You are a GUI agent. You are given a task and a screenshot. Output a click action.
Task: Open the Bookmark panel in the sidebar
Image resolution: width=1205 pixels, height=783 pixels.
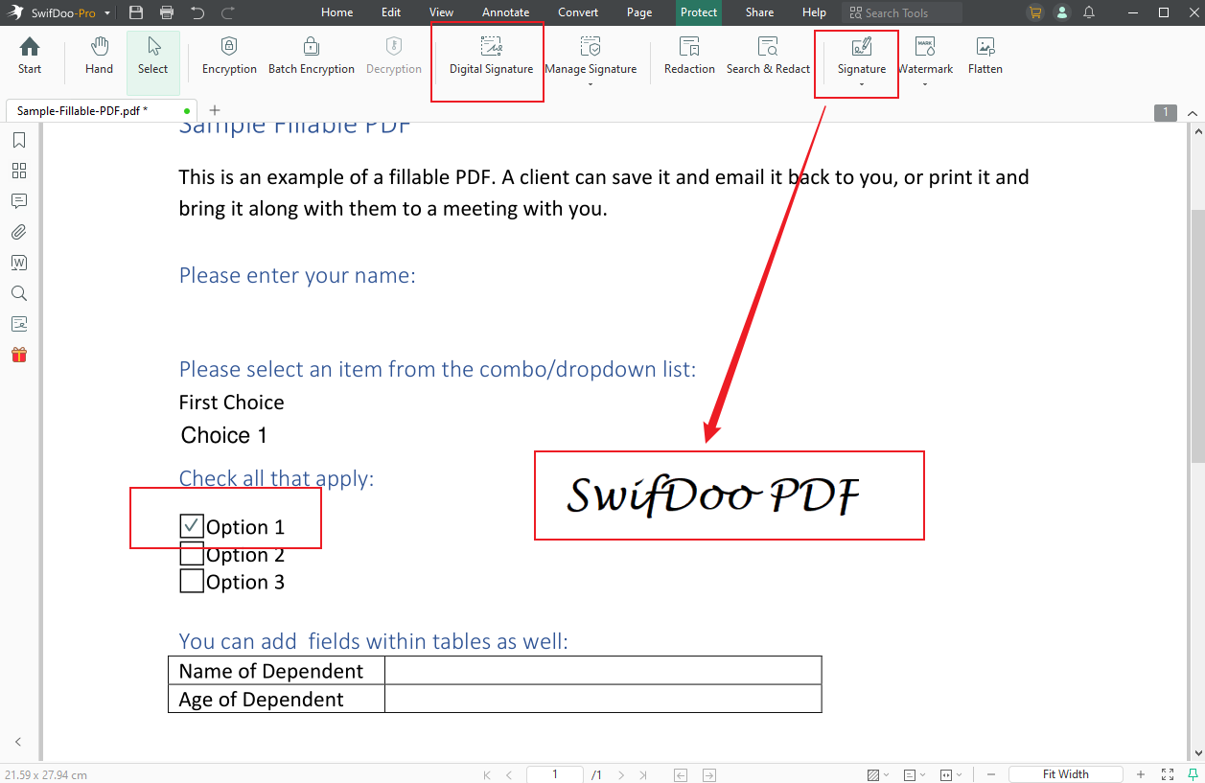point(18,139)
